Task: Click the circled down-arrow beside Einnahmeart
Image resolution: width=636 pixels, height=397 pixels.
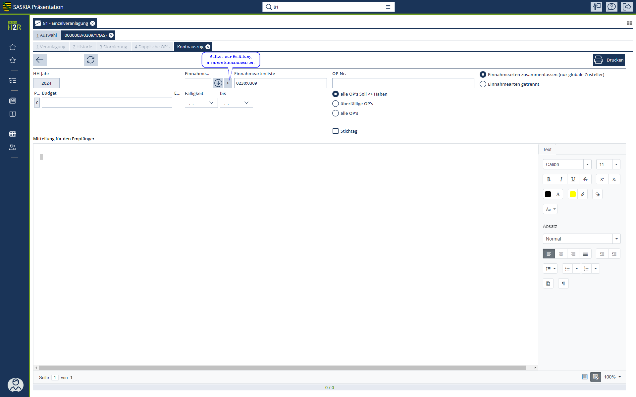Action: pyautogui.click(x=218, y=83)
